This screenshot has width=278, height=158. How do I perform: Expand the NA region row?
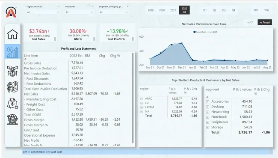click(142, 112)
